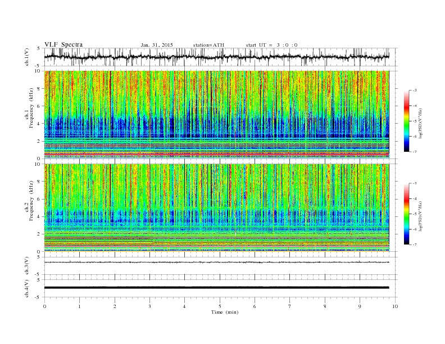Click the time axis tick label '9'
The height and width of the screenshot is (344, 445).
(360, 306)
